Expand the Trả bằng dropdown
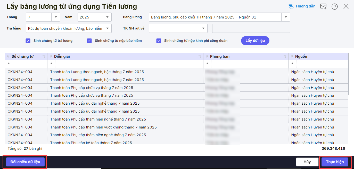Image resolution: width=354 pixels, height=169 pixels. tap(107, 28)
